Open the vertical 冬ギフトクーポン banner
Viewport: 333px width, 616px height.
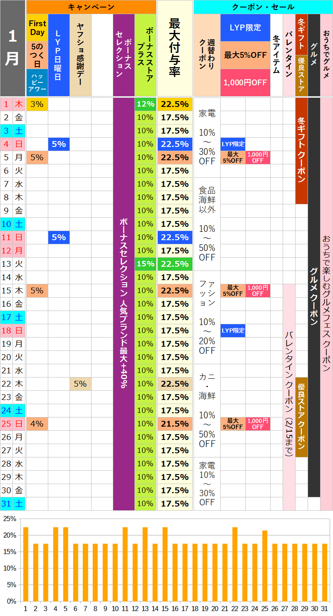(301, 151)
